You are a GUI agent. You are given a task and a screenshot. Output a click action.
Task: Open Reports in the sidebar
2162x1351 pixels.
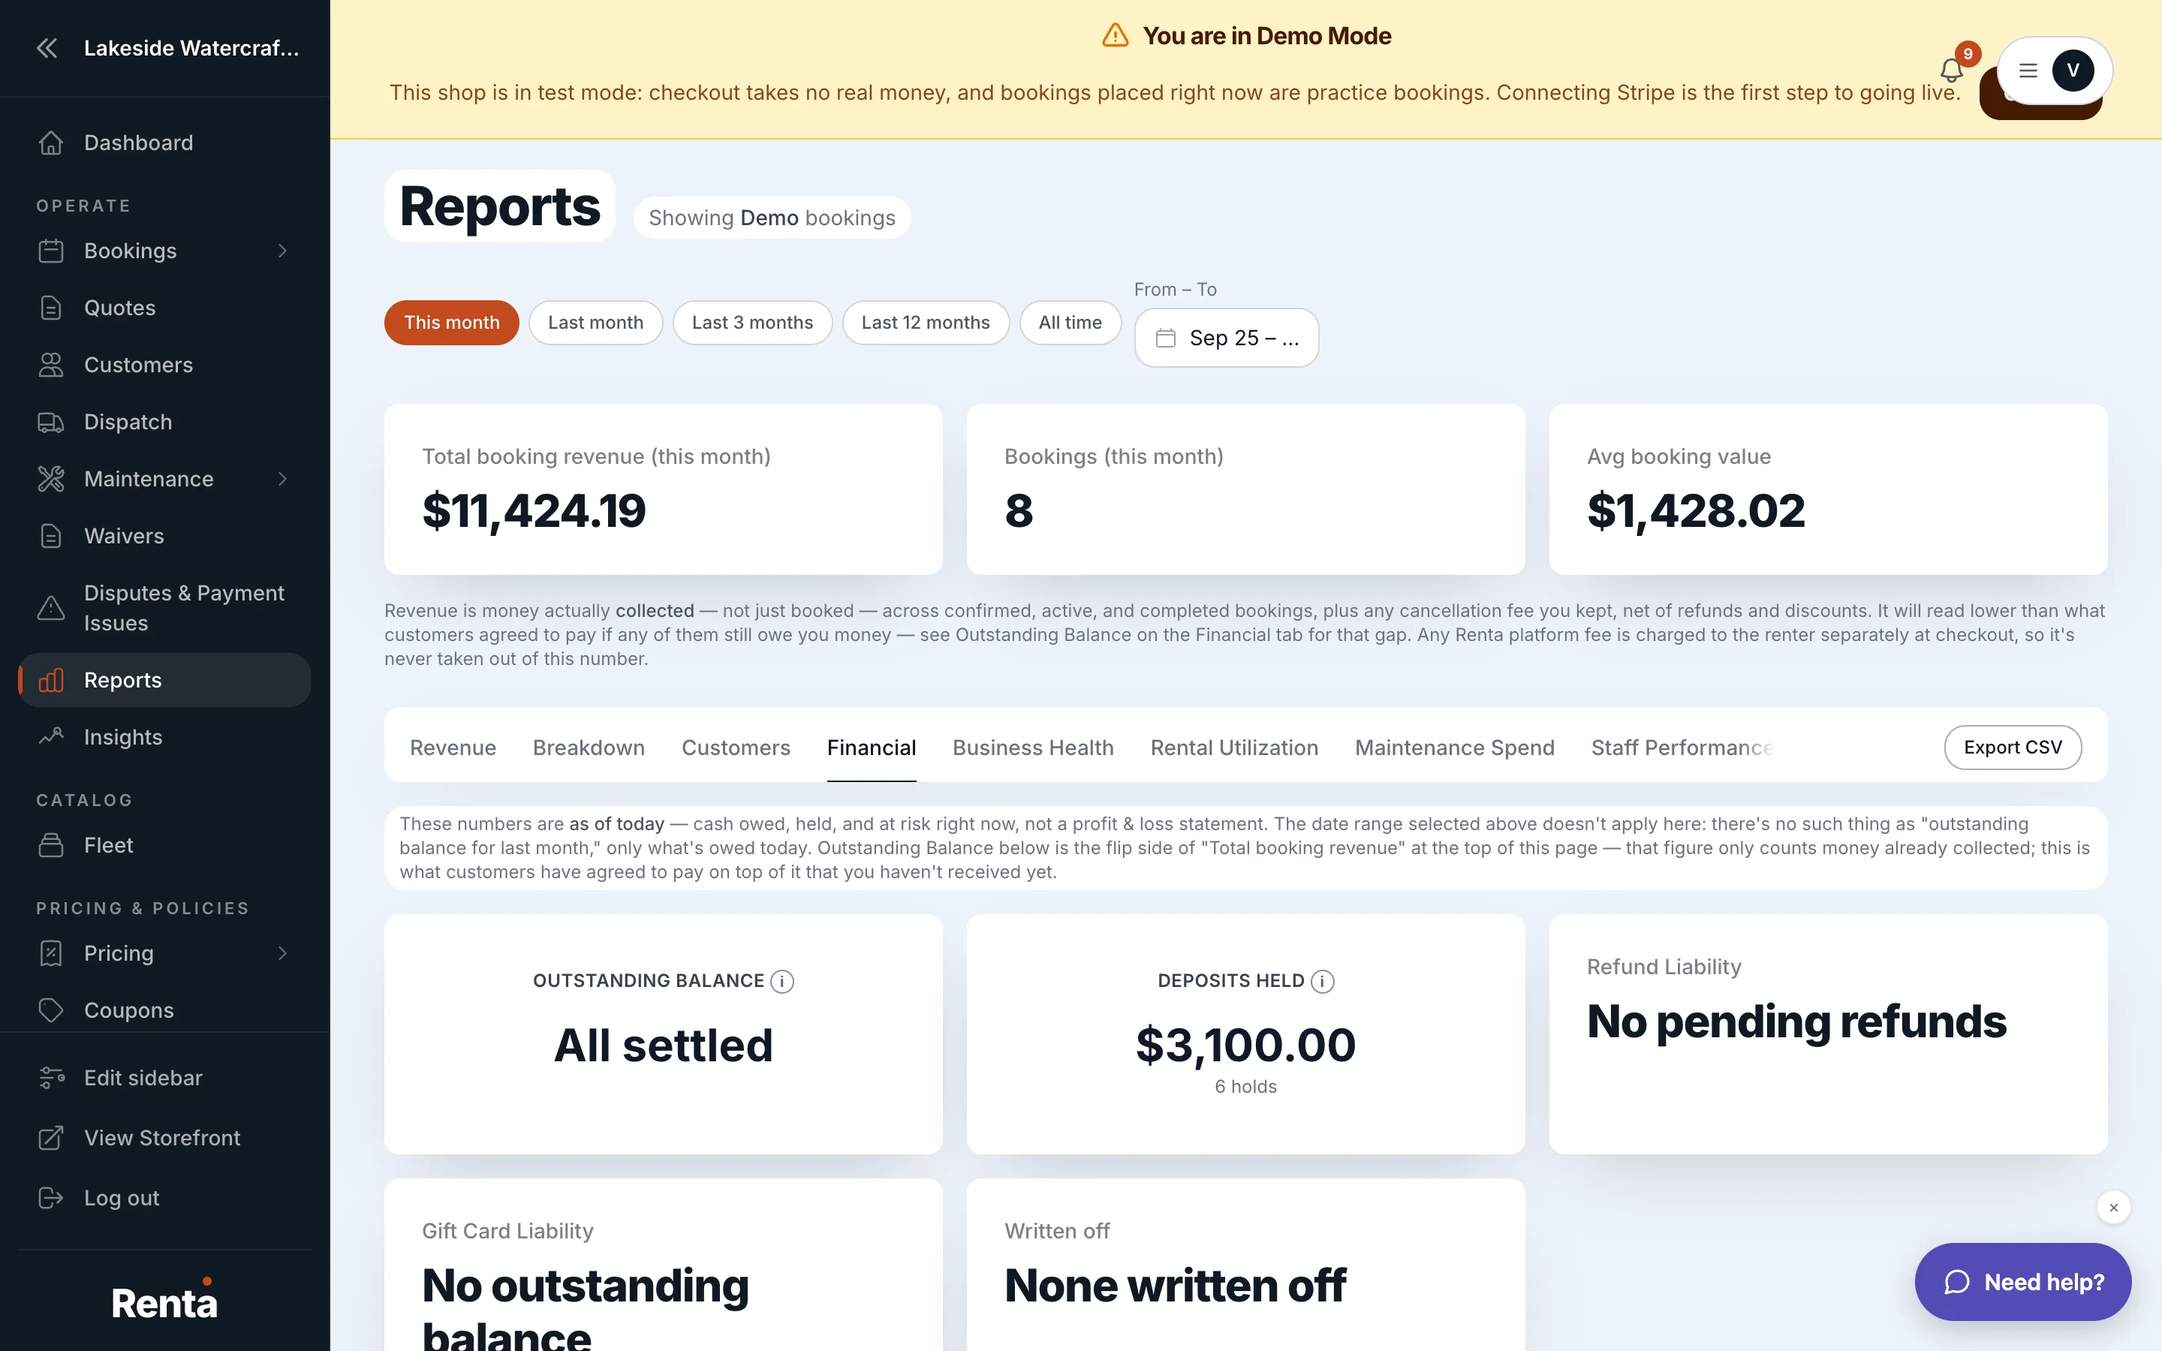(x=164, y=680)
